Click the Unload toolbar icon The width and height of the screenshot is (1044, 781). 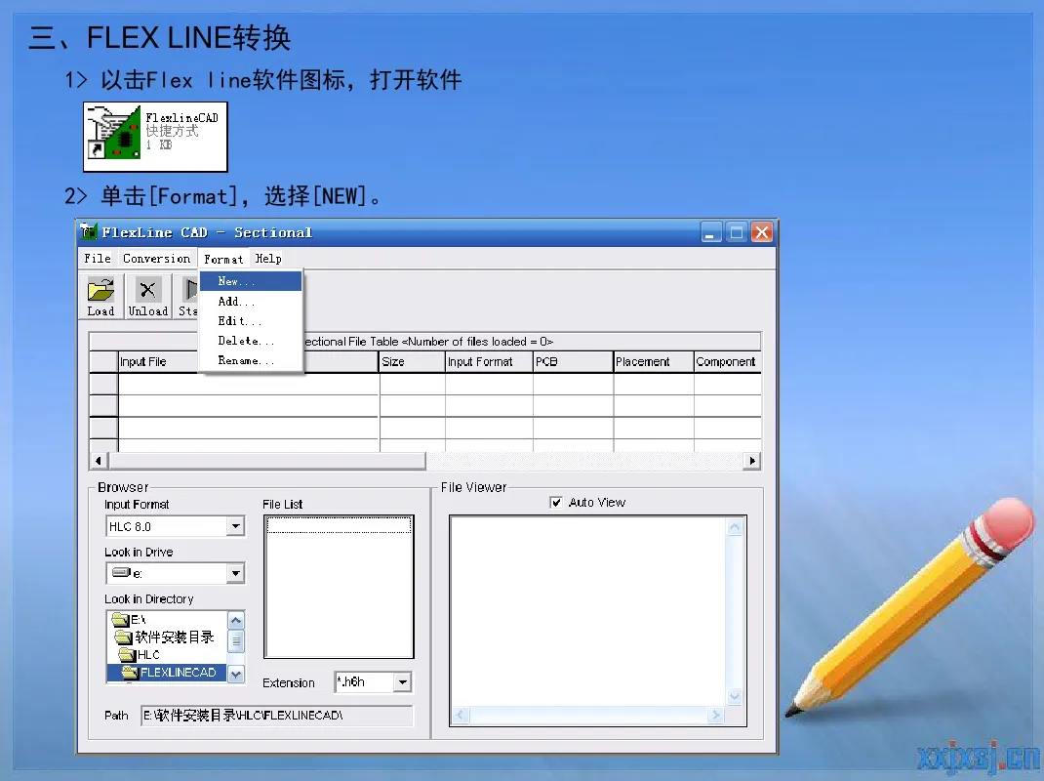point(147,297)
